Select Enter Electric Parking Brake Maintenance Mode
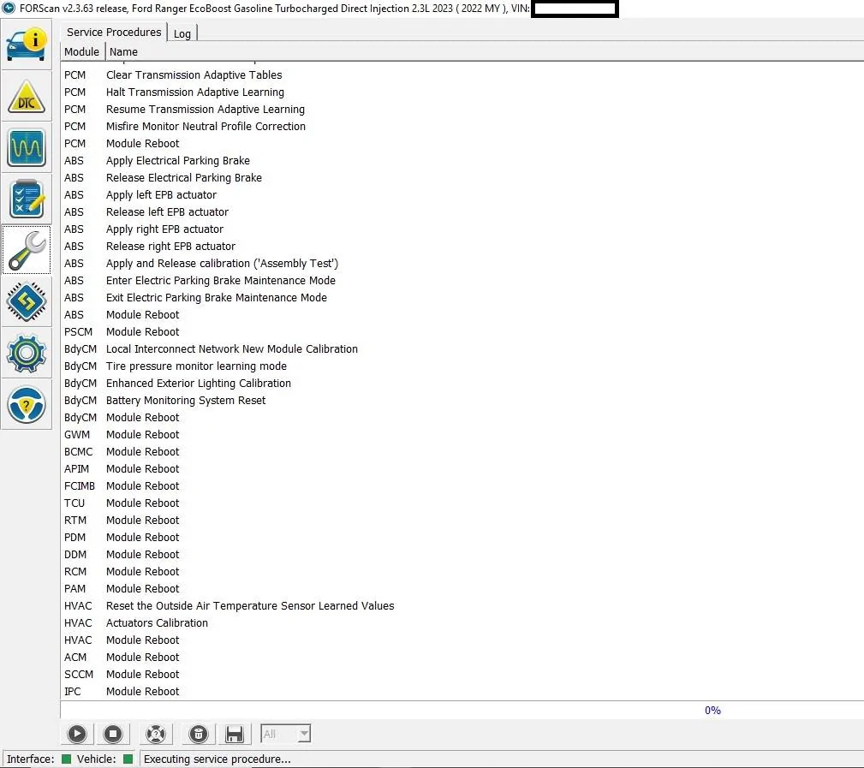 462,281
